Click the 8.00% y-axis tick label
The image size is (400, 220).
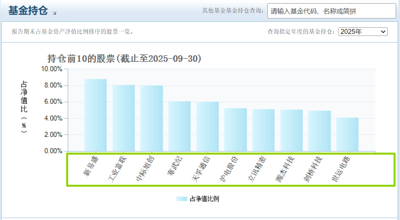click(x=53, y=85)
